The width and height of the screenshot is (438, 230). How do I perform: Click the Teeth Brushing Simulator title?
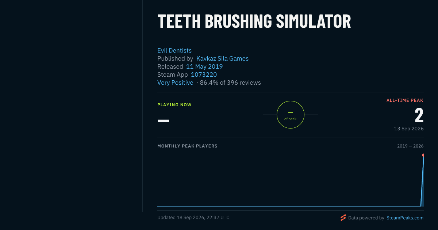click(254, 21)
